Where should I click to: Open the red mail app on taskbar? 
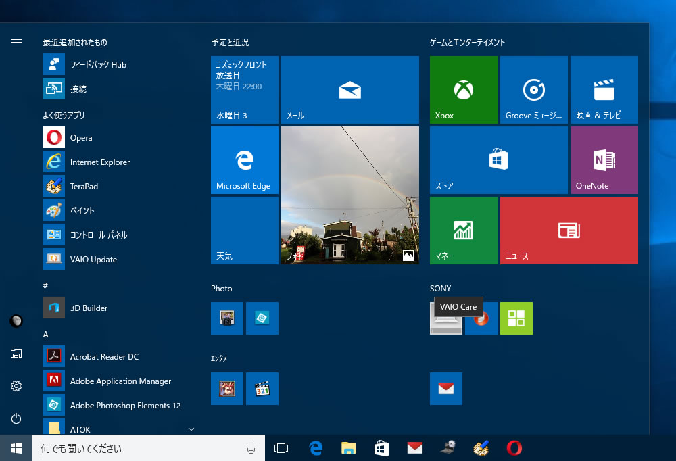coord(415,448)
